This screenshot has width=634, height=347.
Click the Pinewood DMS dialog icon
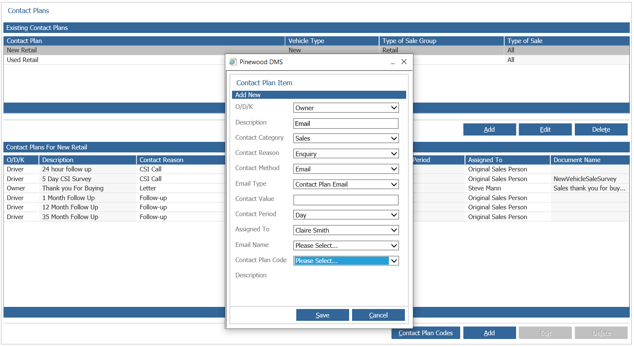coord(233,62)
